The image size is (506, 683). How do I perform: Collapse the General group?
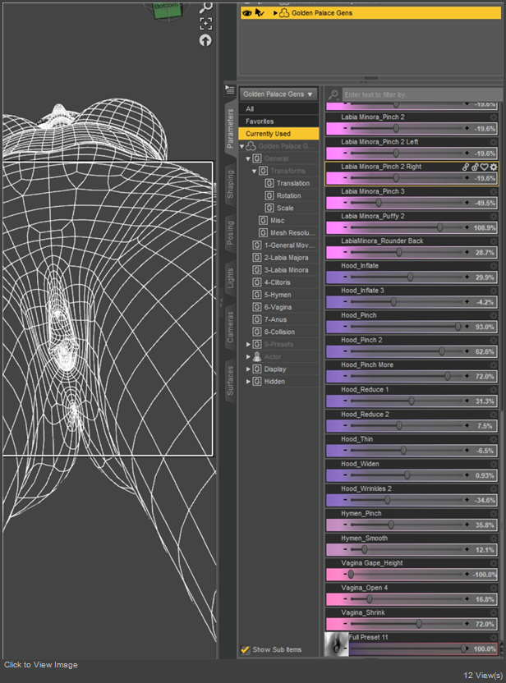pyautogui.click(x=248, y=158)
